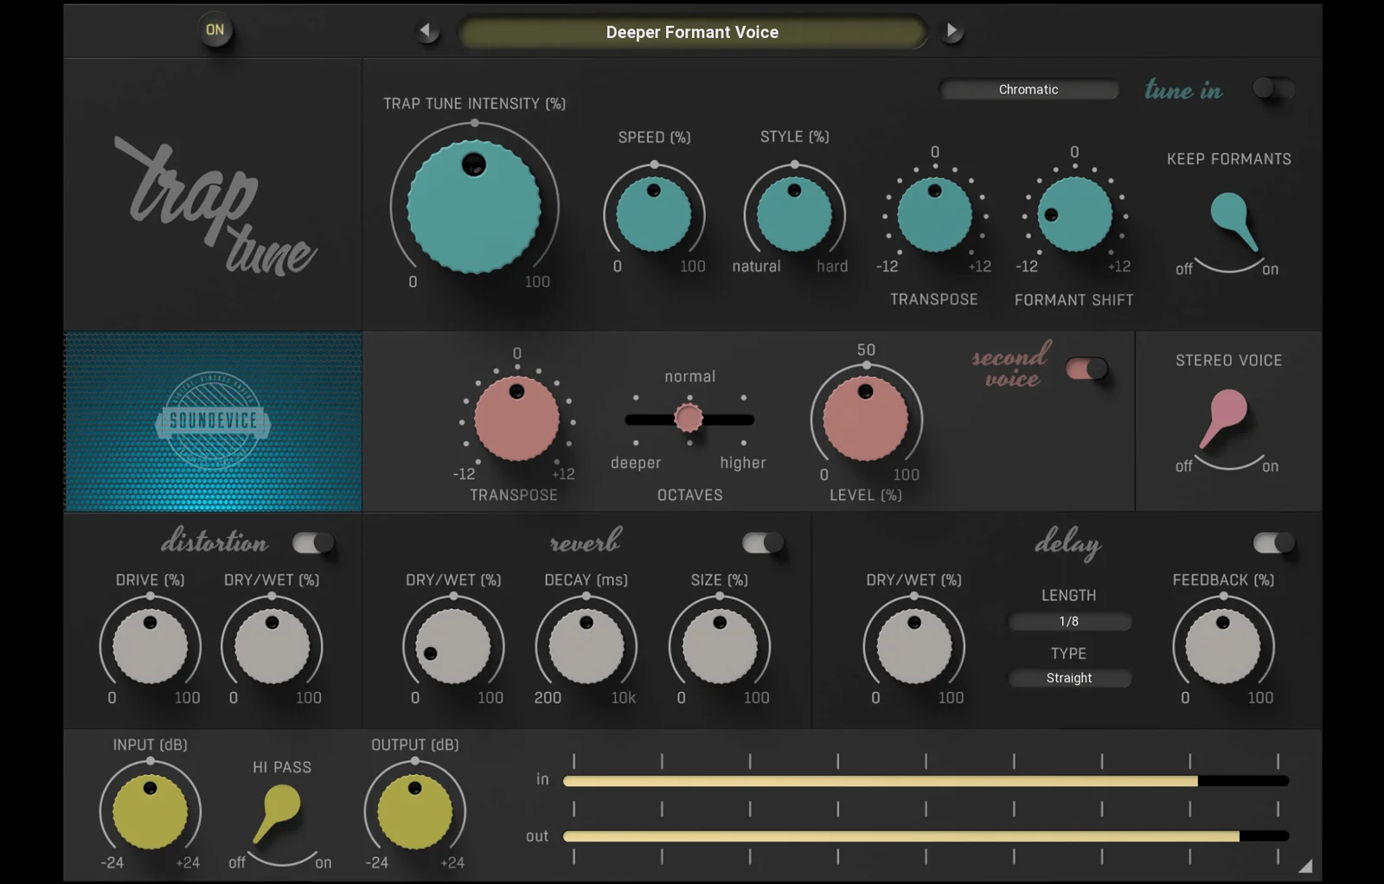Toggle the plugin ON power button

click(215, 30)
